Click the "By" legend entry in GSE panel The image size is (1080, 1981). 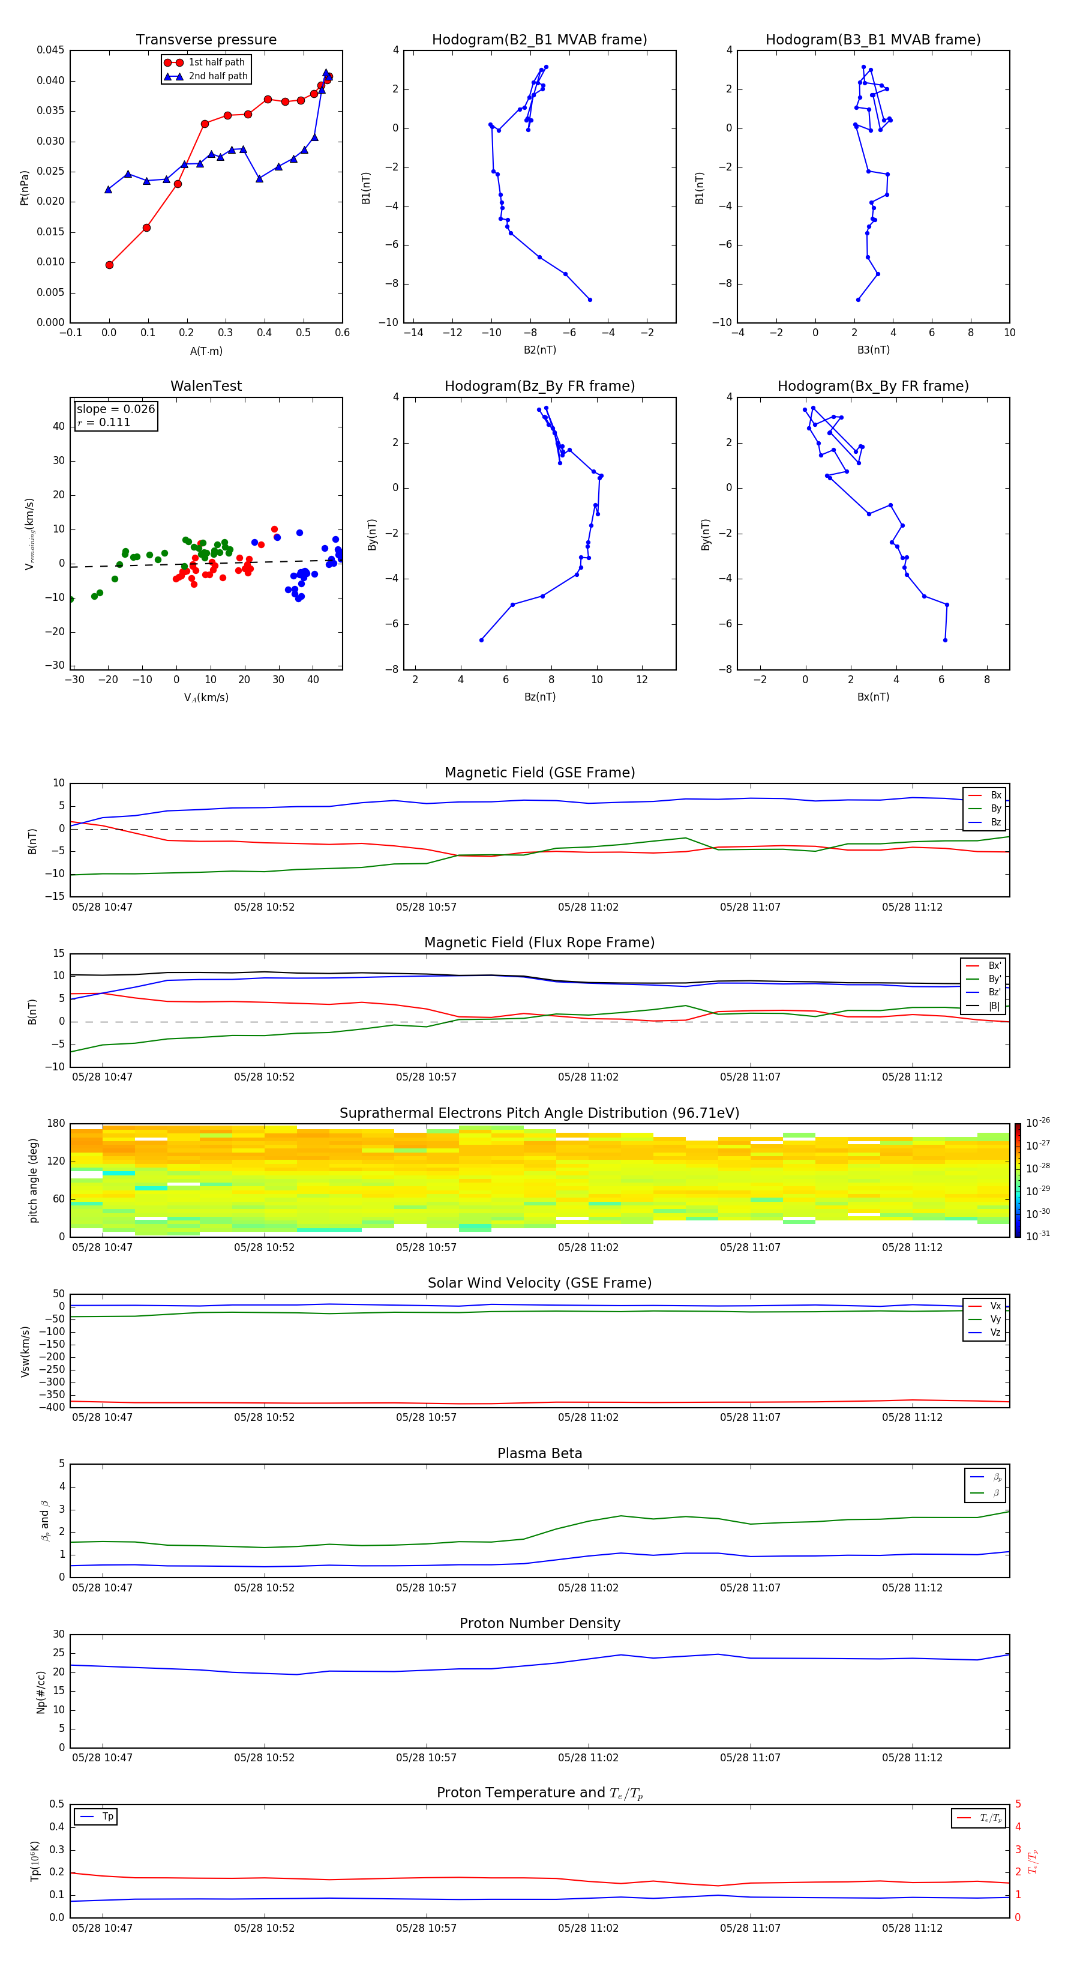[x=985, y=809]
